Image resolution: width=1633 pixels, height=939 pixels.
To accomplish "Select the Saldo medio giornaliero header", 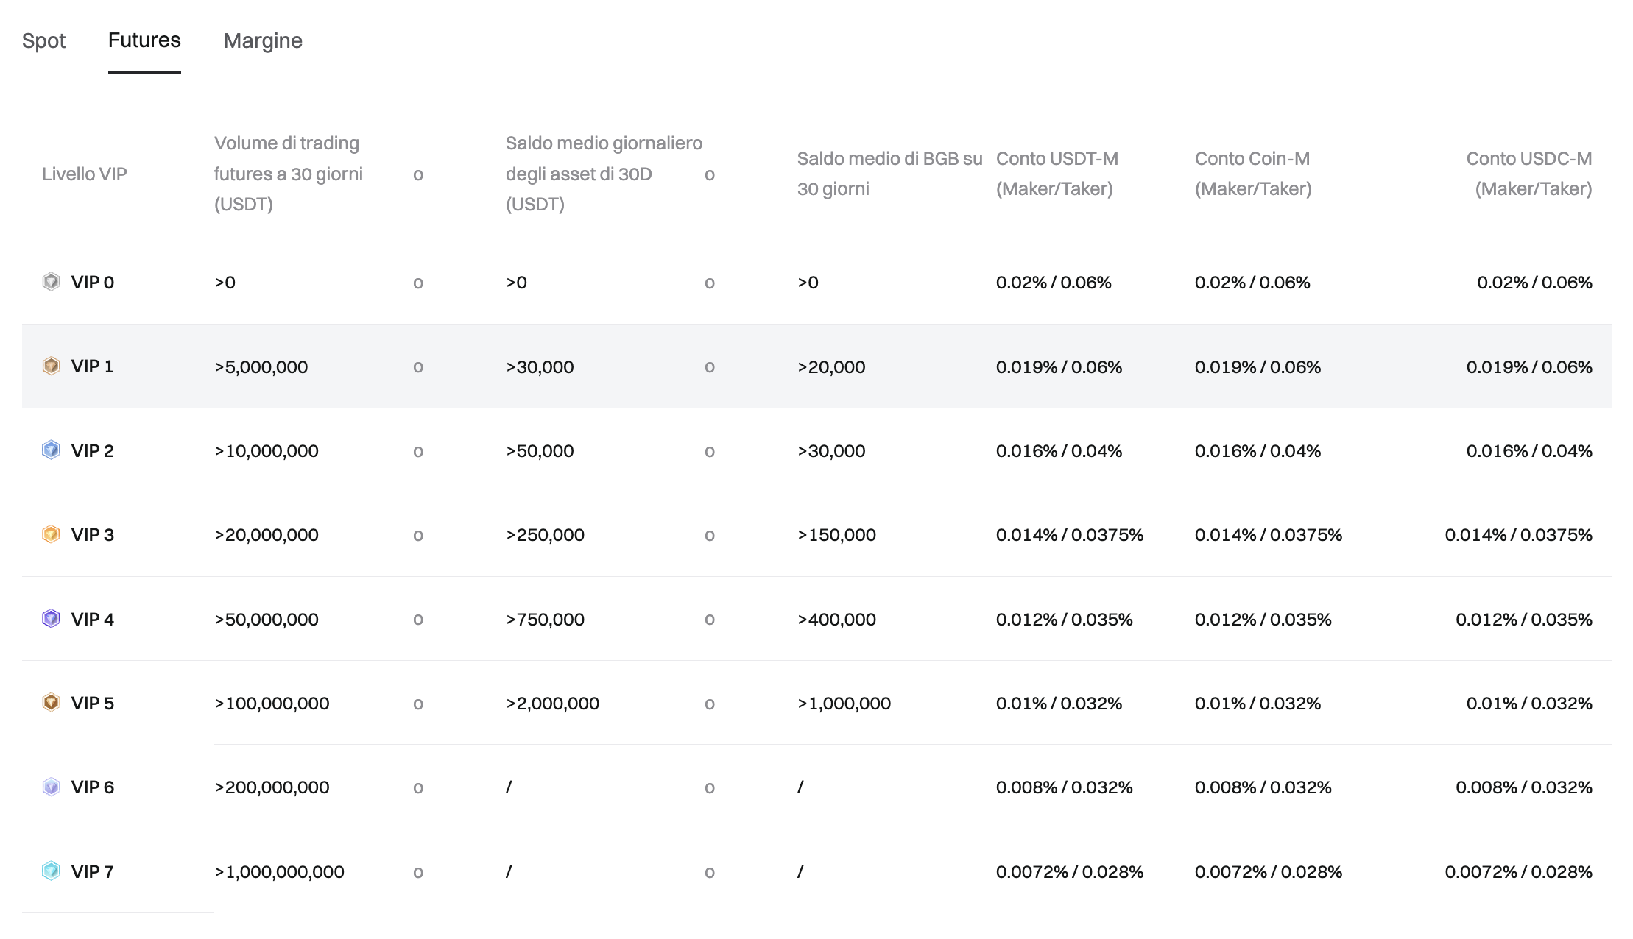I will pyautogui.click(x=604, y=174).
